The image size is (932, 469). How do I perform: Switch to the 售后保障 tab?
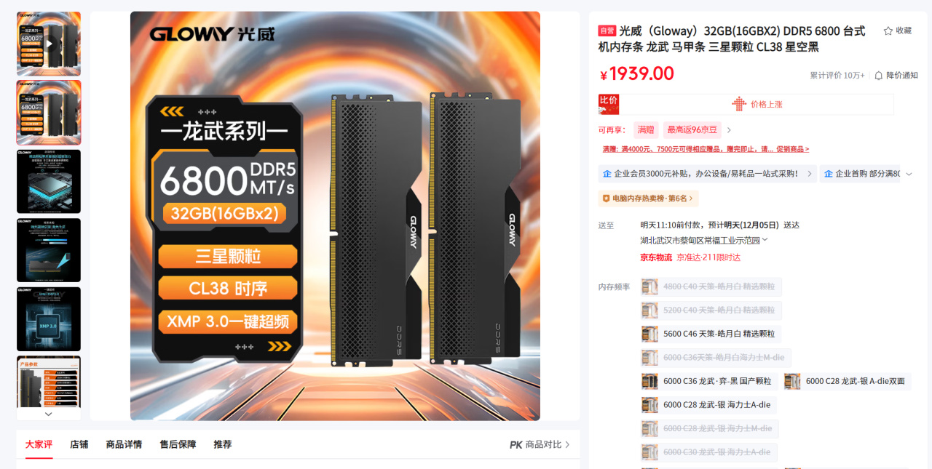click(178, 444)
